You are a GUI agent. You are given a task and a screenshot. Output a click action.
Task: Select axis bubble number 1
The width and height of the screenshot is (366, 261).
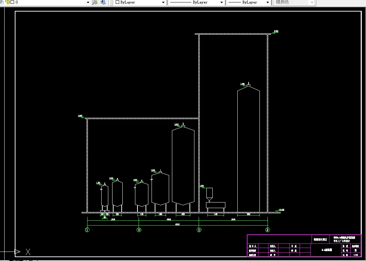point(87,230)
